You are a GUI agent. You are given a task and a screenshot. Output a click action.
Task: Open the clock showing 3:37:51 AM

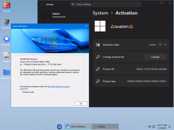162,127
